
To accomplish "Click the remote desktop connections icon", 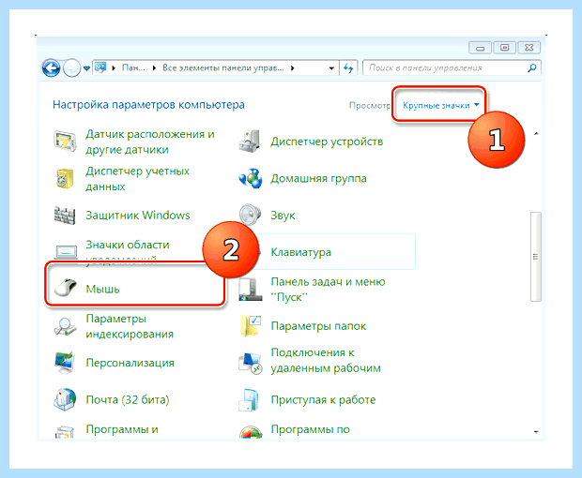I will coord(251,363).
